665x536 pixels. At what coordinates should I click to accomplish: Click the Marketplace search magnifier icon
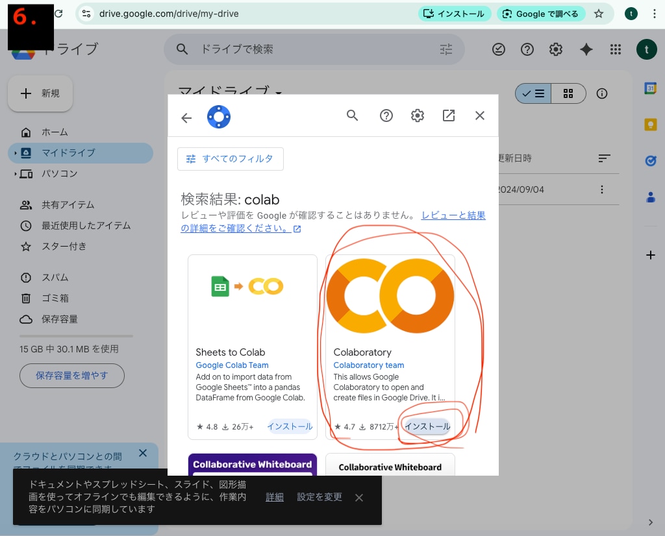pyautogui.click(x=353, y=115)
